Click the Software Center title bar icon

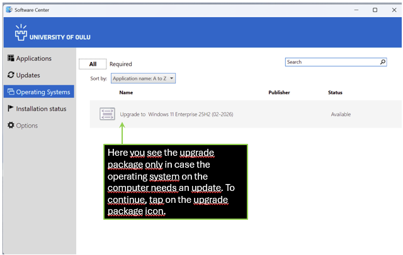(x=8, y=10)
